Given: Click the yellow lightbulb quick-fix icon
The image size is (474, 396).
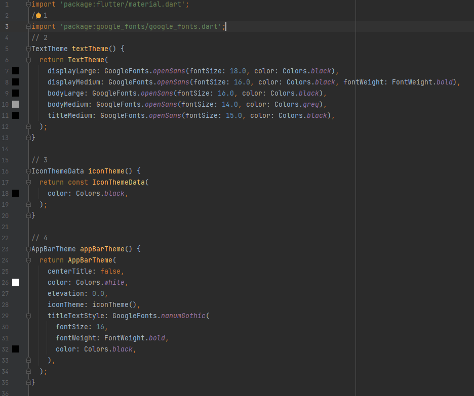Looking at the screenshot, I should pyautogui.click(x=38, y=16).
